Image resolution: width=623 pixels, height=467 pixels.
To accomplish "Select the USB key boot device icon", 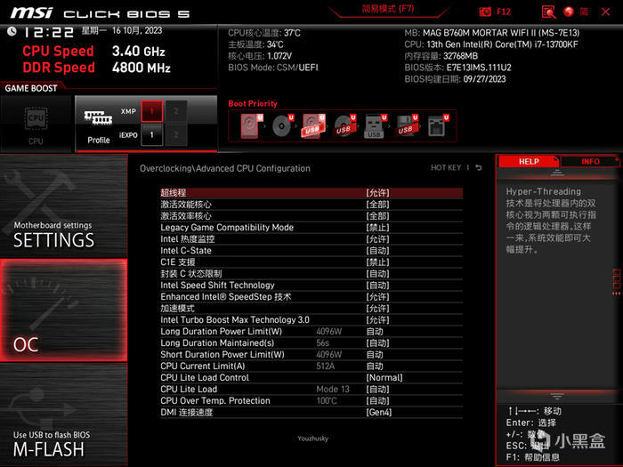I will click(x=375, y=126).
